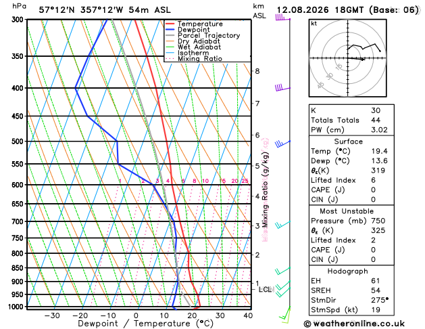The width and height of the screenshot is (425, 329).
Task: Click the date label '12.08.2026 18GMT (Base: 06)'
Action: pyautogui.click(x=348, y=10)
